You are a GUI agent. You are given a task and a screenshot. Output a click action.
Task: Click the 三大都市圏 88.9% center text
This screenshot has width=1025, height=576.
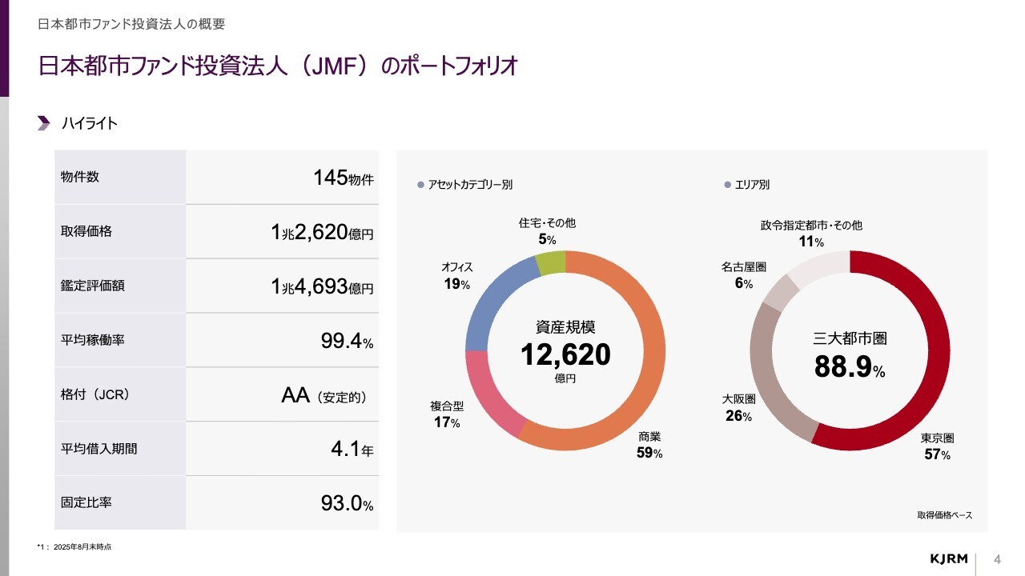click(x=850, y=354)
